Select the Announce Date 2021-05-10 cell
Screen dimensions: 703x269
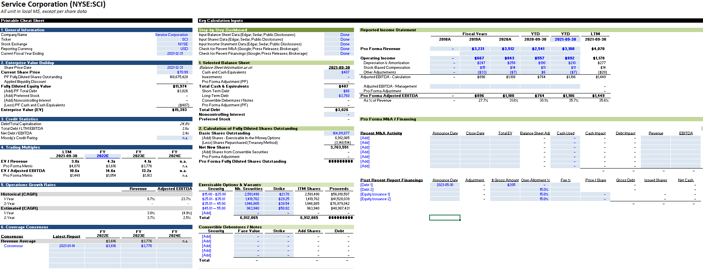click(x=445, y=185)
